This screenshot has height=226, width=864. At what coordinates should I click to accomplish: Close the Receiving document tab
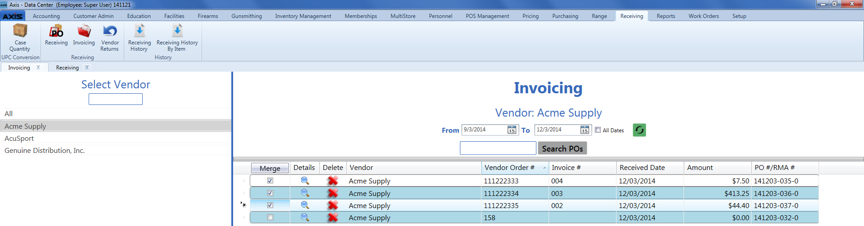pyautogui.click(x=87, y=68)
